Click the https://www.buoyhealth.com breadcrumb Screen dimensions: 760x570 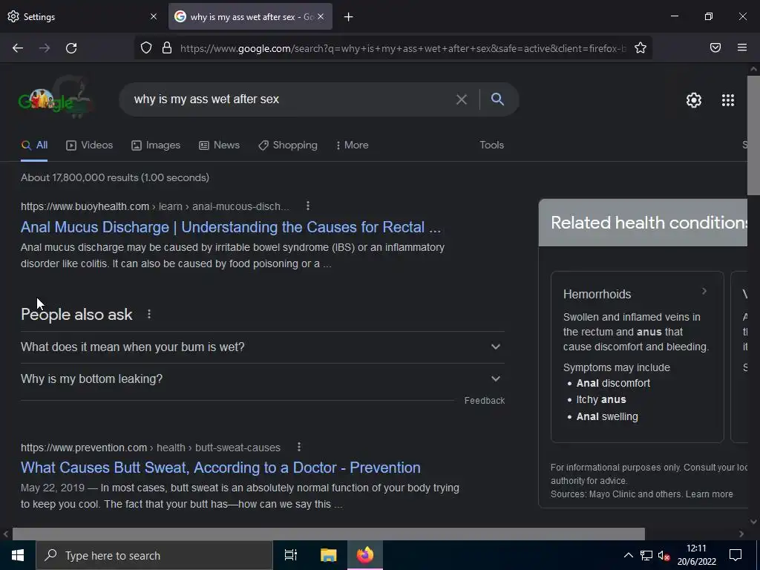pos(85,206)
